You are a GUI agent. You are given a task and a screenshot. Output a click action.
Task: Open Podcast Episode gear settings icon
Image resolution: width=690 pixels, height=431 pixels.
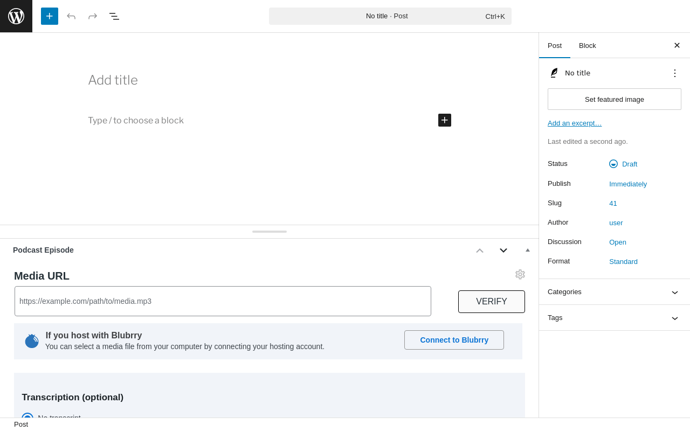[x=520, y=274]
